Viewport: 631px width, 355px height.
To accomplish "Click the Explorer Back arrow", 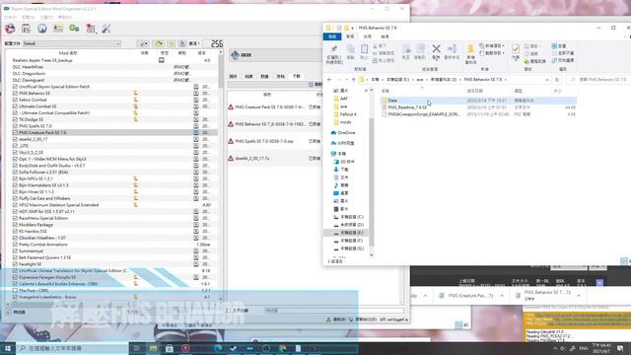I will (329, 80).
